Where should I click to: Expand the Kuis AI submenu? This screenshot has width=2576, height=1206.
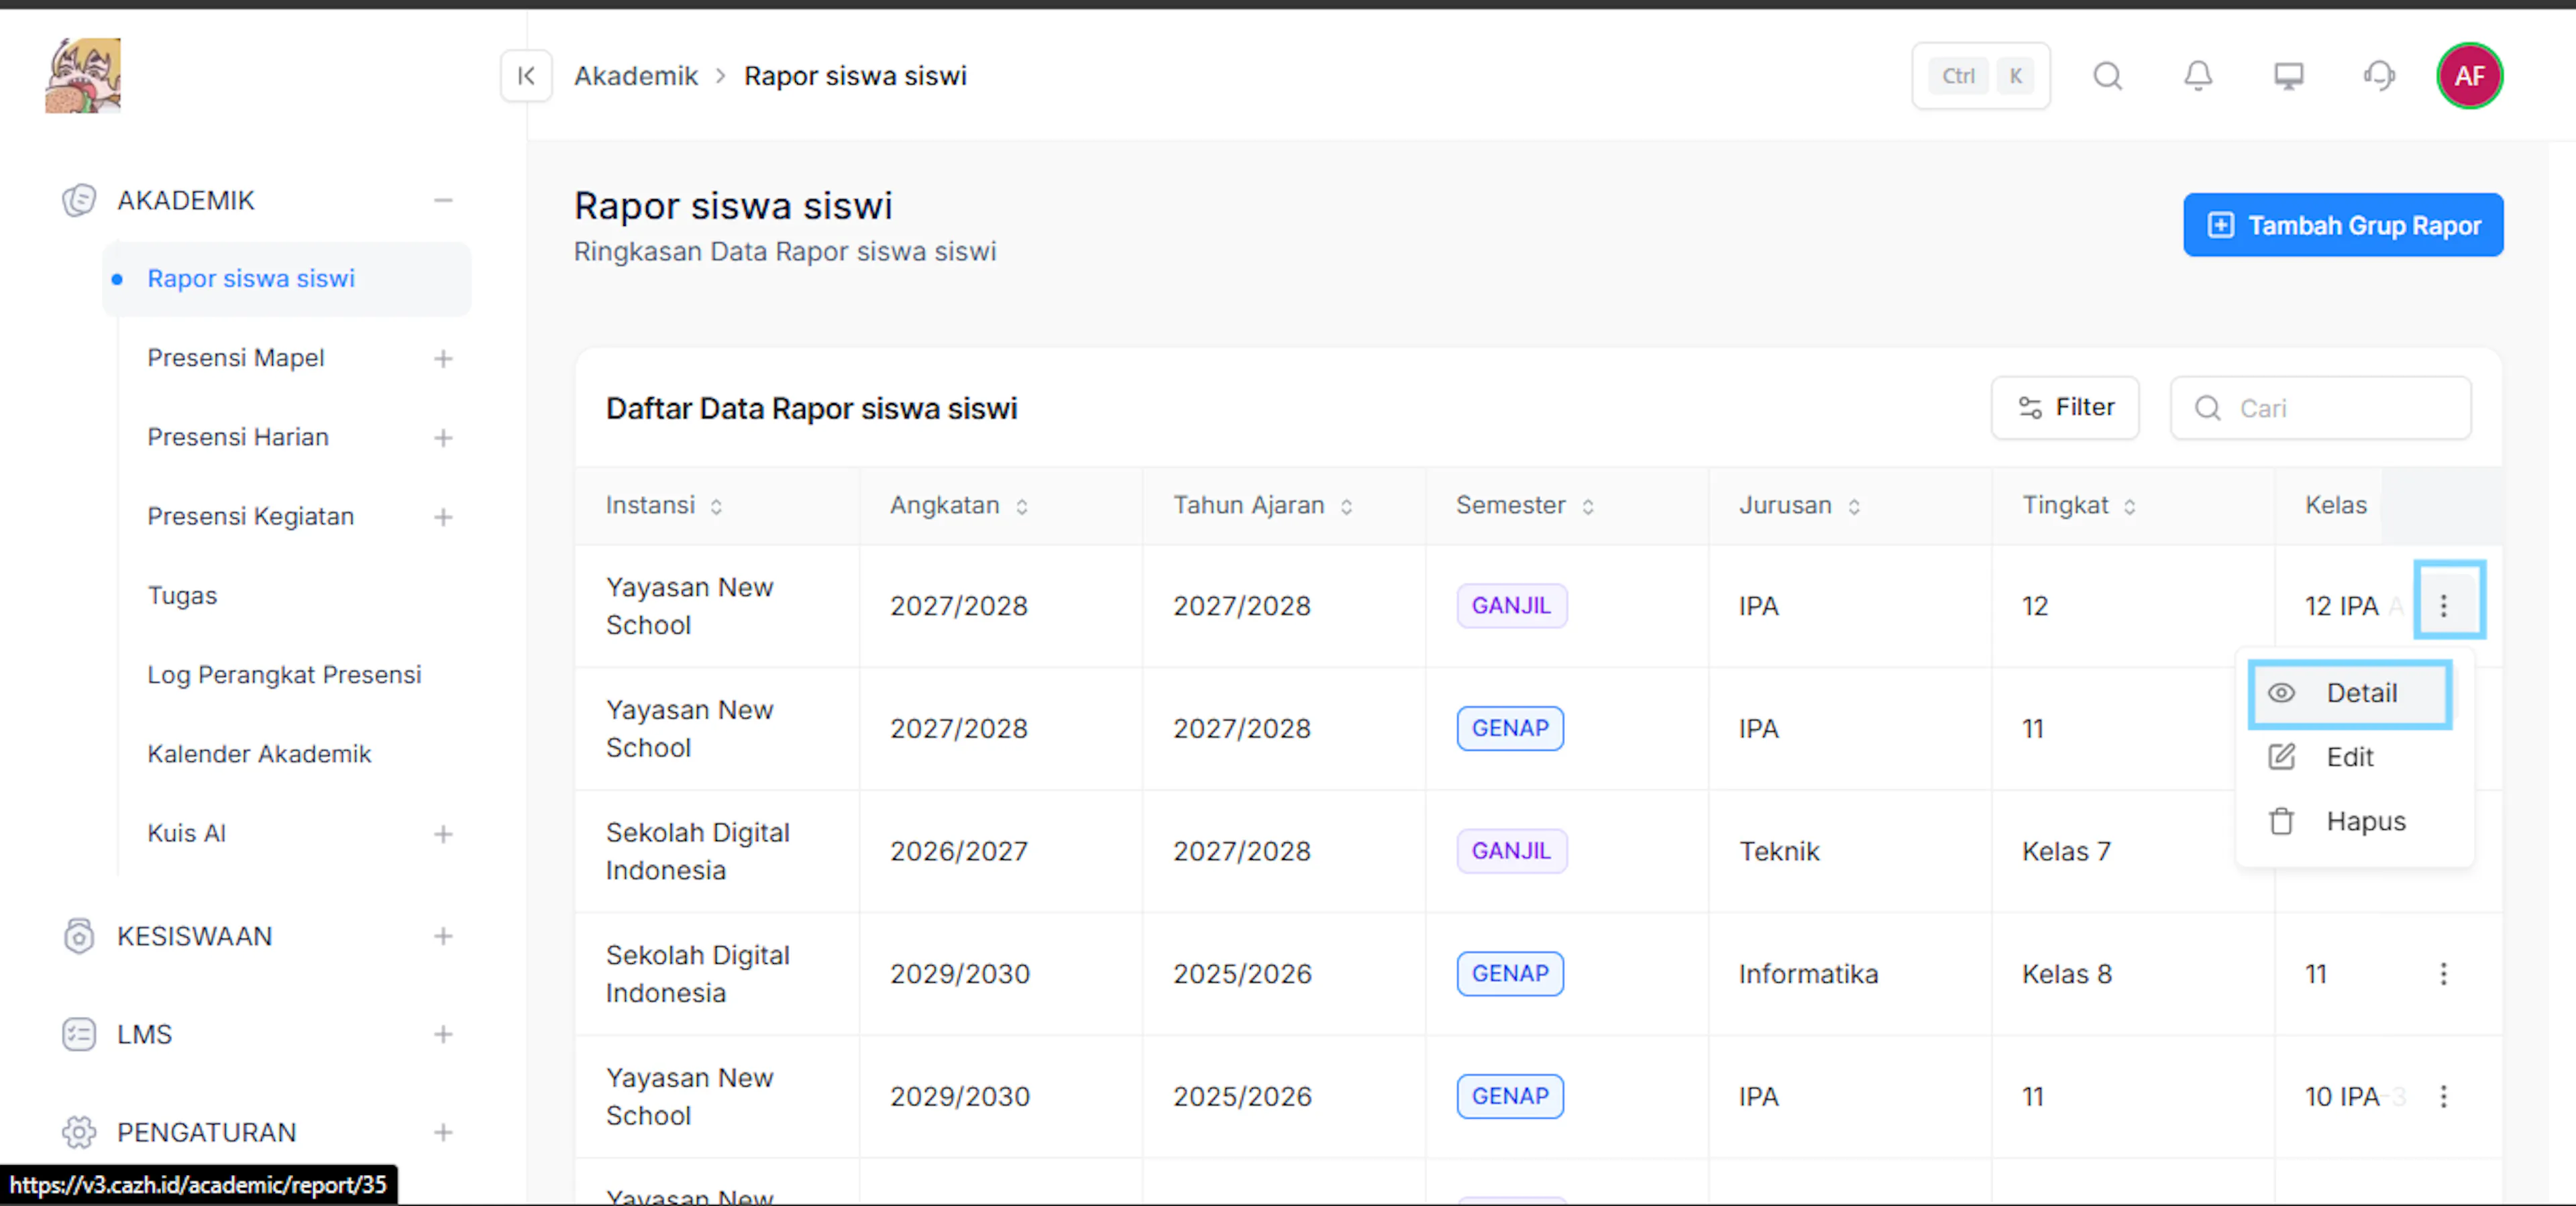coord(443,833)
